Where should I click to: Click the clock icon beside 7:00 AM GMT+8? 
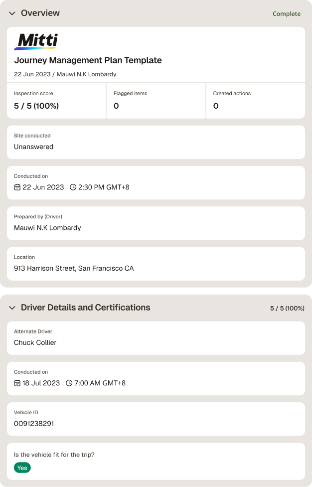(x=69, y=383)
